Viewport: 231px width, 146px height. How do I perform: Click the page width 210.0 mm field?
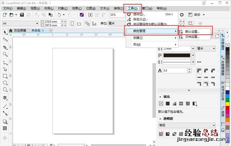52,22
